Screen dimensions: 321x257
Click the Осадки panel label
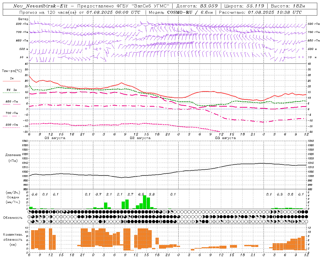(x=13, y=197)
